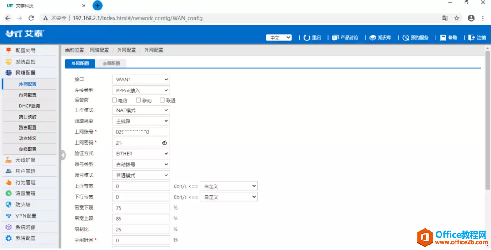Click the 上行带宽 value field

tap(141, 186)
